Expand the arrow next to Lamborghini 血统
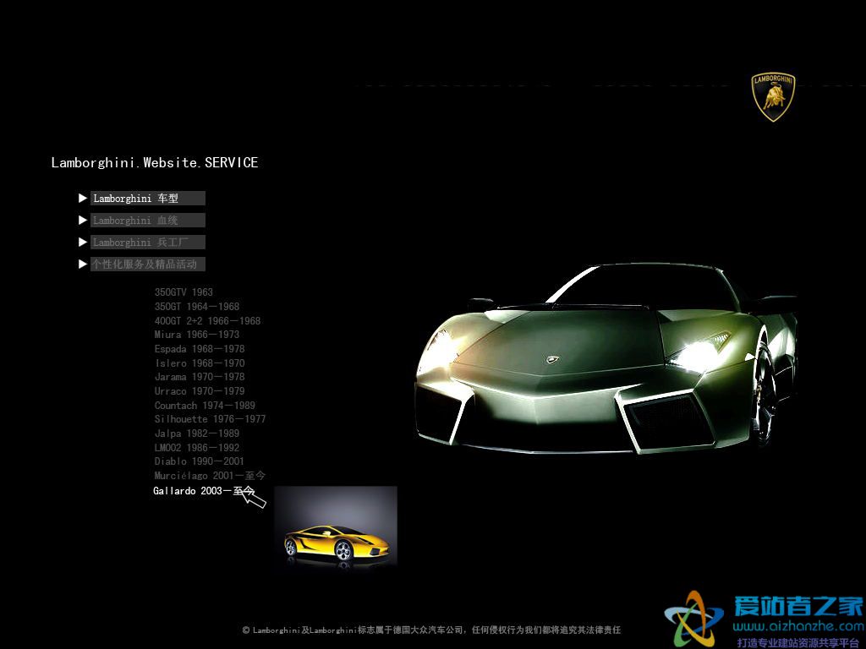This screenshot has height=649, width=866. 83,221
